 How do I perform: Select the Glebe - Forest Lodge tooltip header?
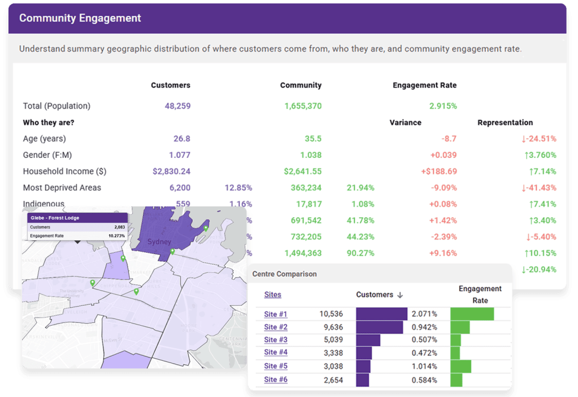pos(77,218)
